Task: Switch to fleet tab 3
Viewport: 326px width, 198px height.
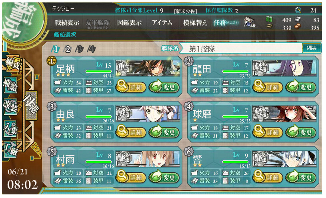Action: [80, 49]
